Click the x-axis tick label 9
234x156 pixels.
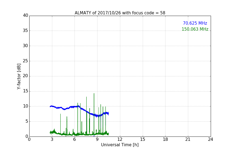coord(97,139)
